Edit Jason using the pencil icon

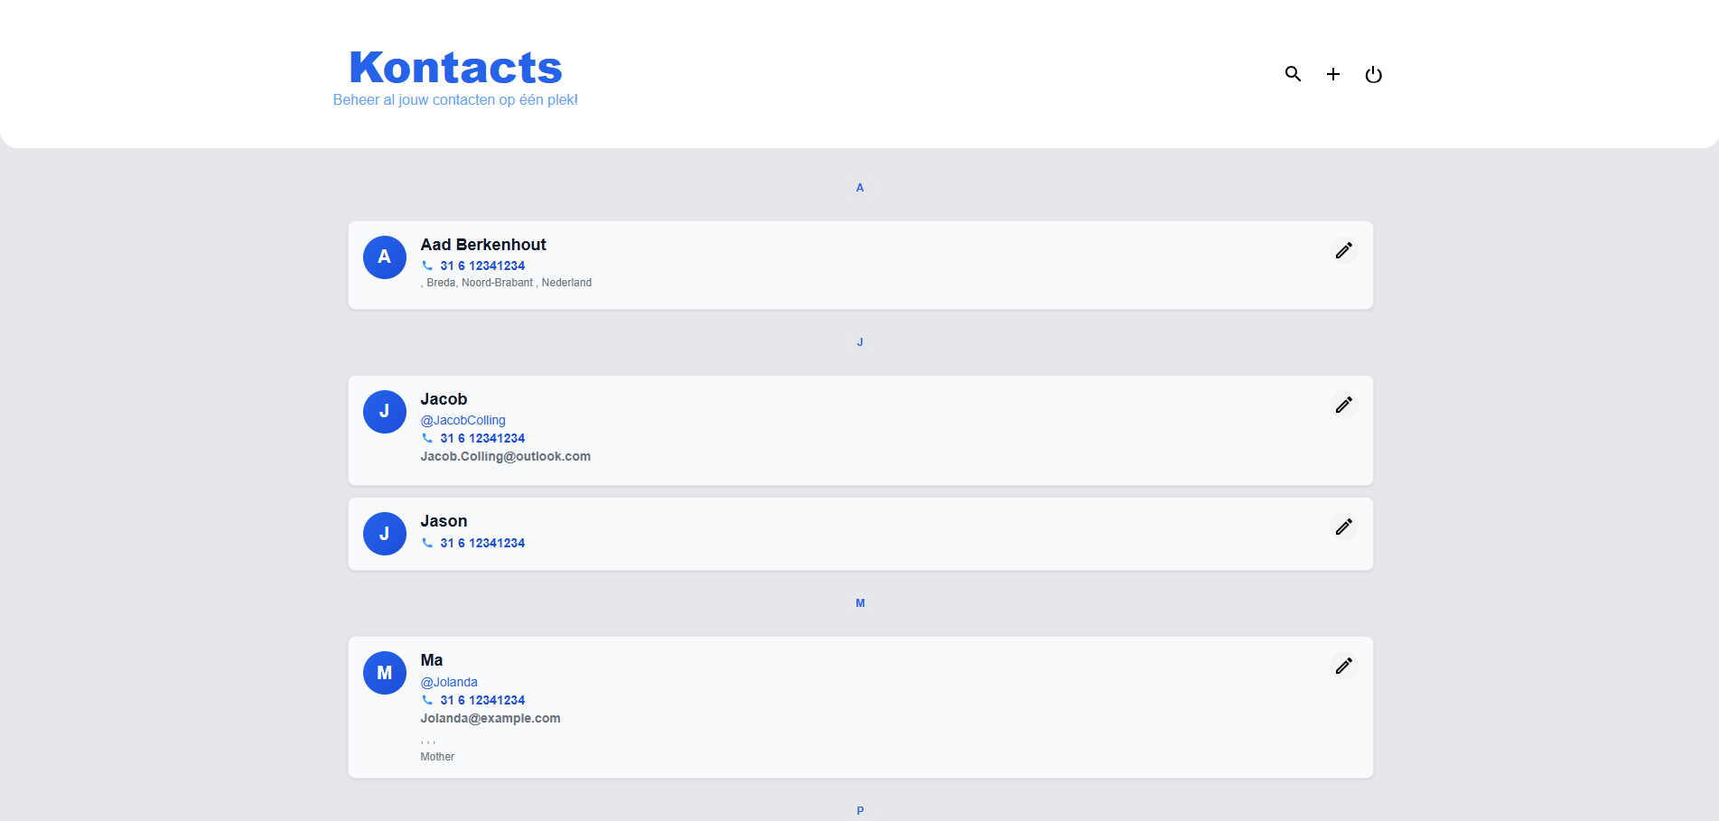pyautogui.click(x=1343, y=527)
